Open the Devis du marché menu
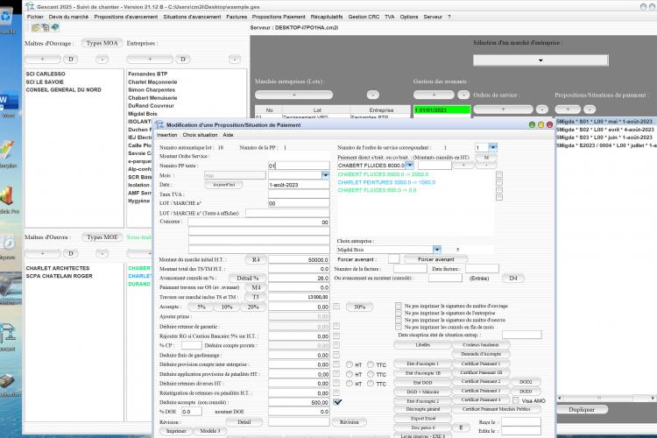Screen dimensions: 657x438 (68, 17)
